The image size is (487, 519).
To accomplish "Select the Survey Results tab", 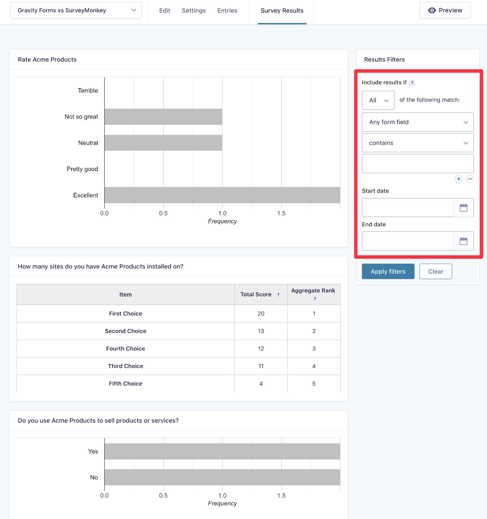I will click(282, 10).
